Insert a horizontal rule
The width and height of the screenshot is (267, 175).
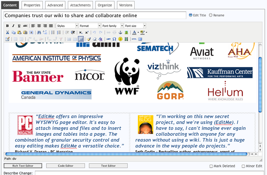(x=108, y=39)
